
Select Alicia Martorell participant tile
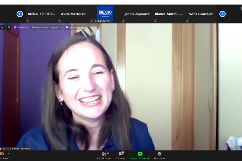(x=73, y=14)
